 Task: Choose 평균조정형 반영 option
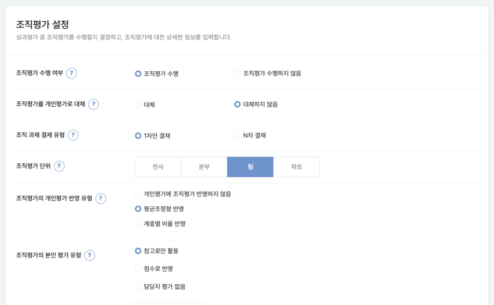(159, 209)
